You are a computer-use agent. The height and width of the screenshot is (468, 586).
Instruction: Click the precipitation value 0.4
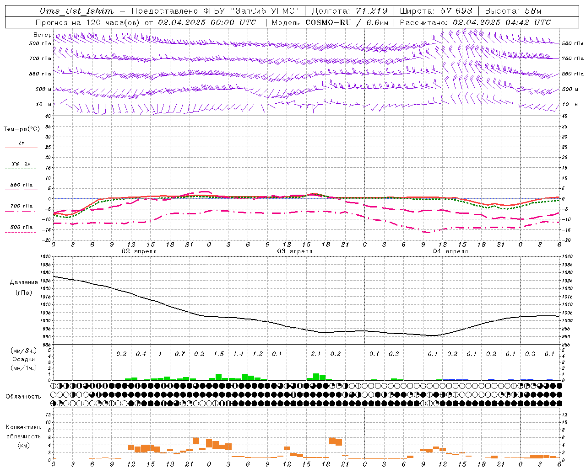(141, 354)
